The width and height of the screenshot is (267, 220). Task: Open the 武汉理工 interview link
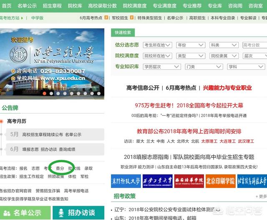point(246,141)
